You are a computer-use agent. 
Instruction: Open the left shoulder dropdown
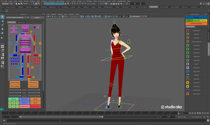(15, 90)
